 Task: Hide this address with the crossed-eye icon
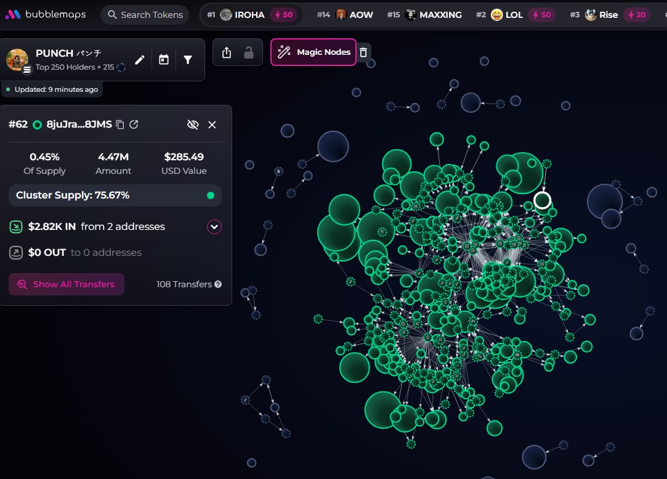pyautogui.click(x=193, y=125)
